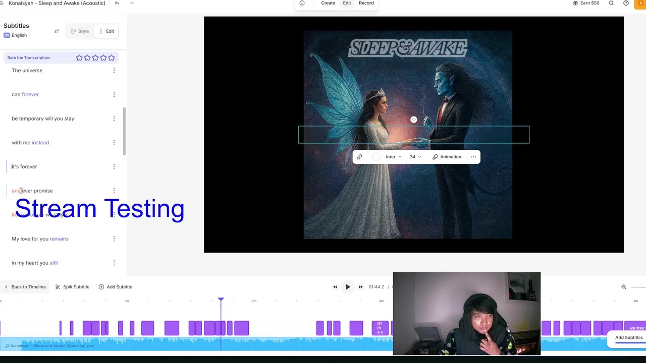
Task: Switch to the subtitles Edit tab
Action: pos(106,31)
